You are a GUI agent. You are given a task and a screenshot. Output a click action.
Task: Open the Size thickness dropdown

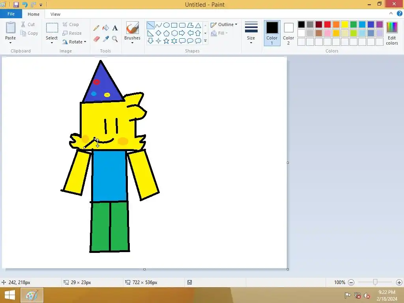251,33
